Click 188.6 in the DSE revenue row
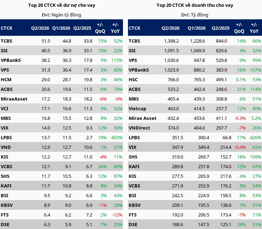 177,225
